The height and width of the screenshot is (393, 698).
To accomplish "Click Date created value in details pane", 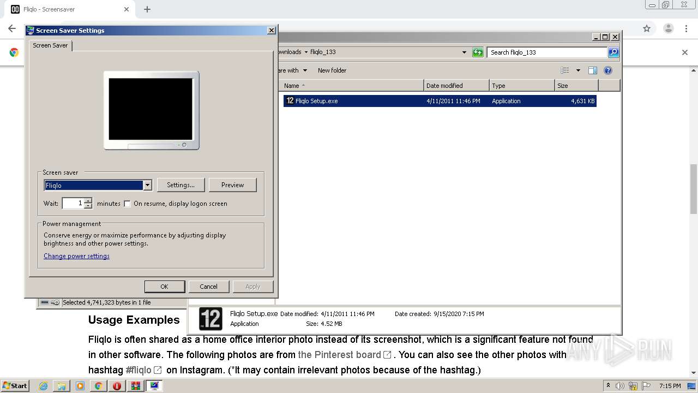I will [x=459, y=314].
